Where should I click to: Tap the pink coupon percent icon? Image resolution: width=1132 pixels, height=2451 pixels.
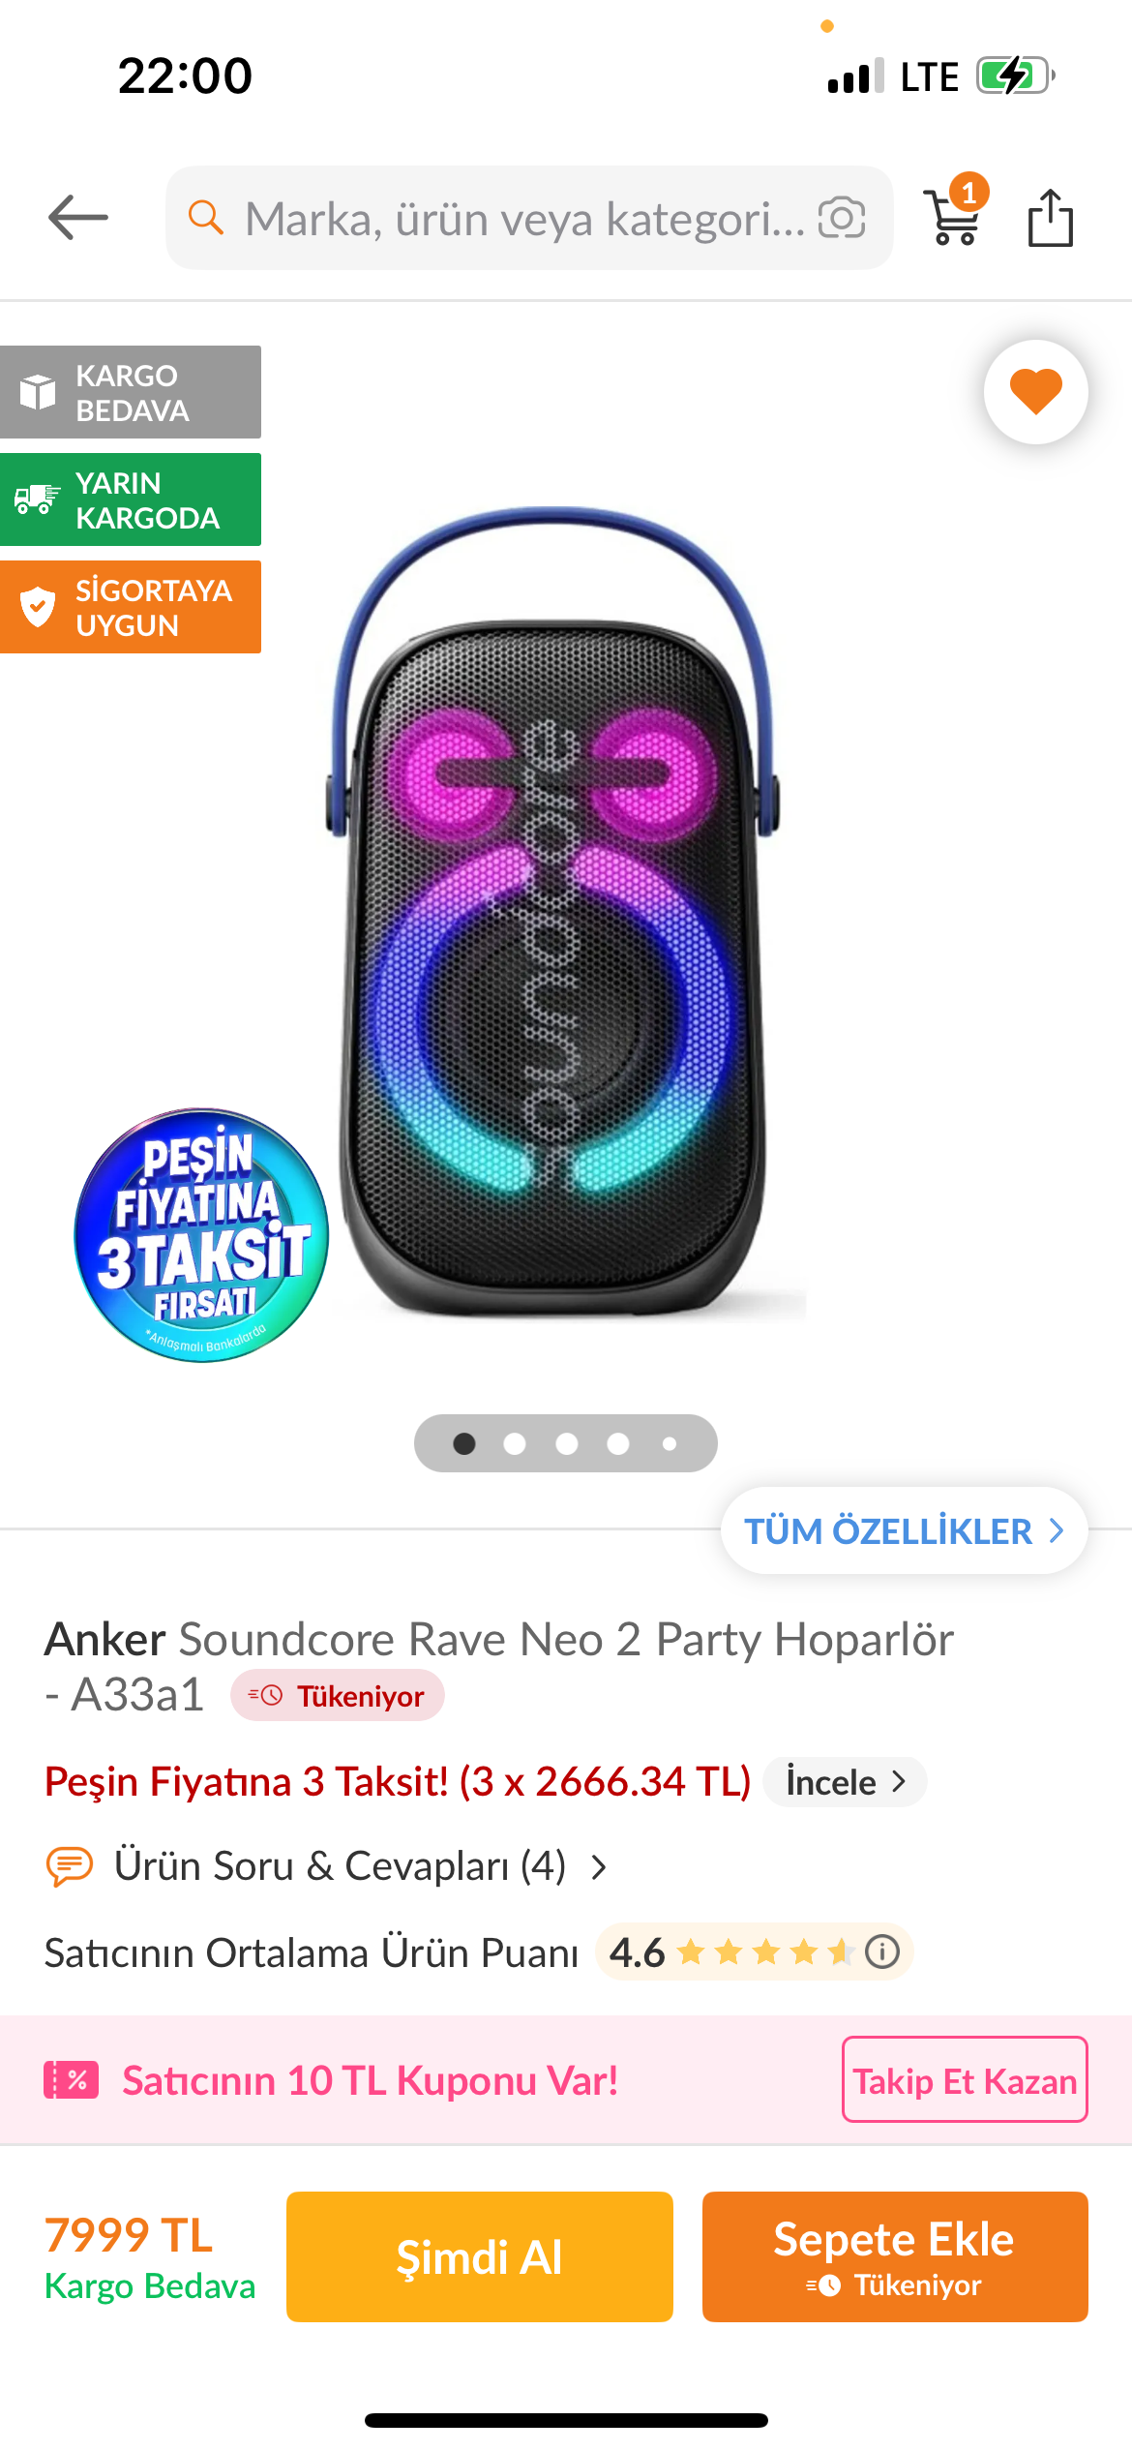[x=71, y=2079]
